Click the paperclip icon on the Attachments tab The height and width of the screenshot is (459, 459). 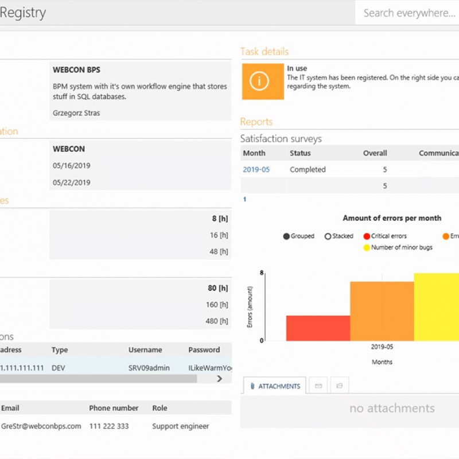[252, 386]
